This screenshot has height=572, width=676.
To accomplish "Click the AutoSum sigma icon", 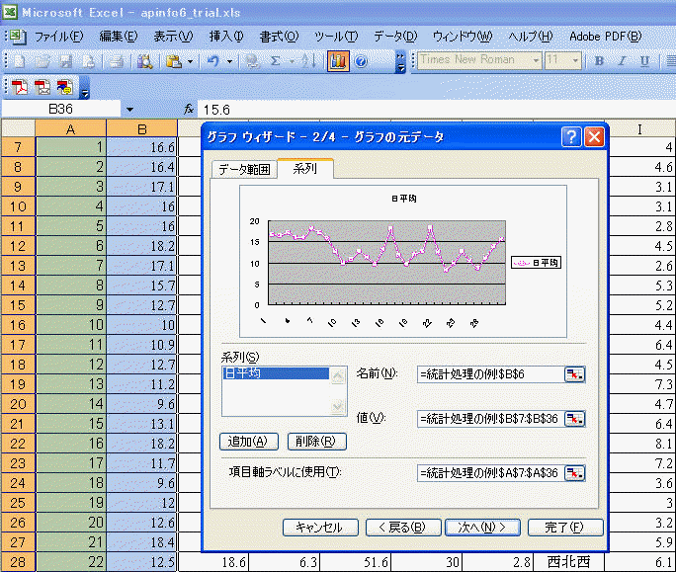I will (276, 61).
